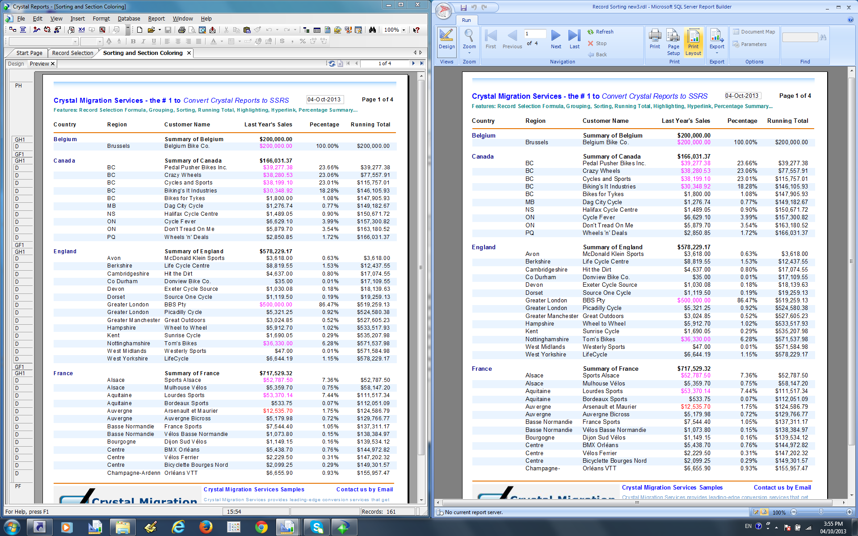This screenshot has height=536, width=858.
Task: Click the Format Painter icon in Crystal Reports
Action: (x=257, y=30)
